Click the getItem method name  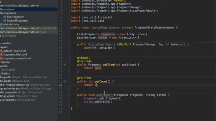pyautogui.click(x=108, y=65)
